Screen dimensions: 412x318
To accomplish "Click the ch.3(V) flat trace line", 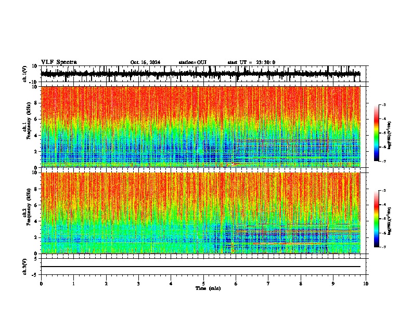I will pos(201,267).
